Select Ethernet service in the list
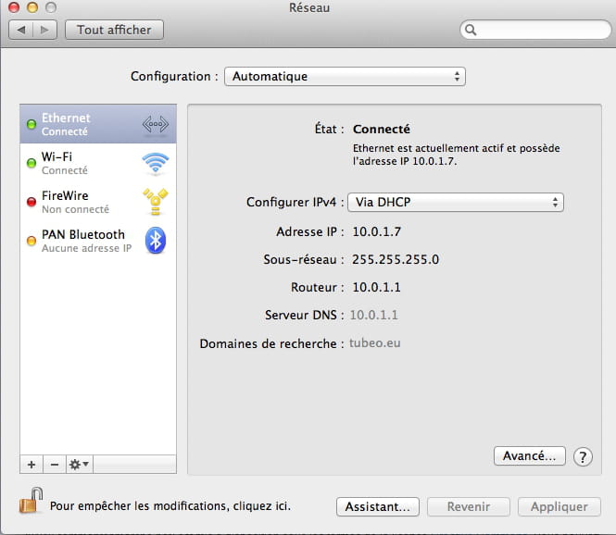This screenshot has width=616, height=535. click(x=98, y=124)
